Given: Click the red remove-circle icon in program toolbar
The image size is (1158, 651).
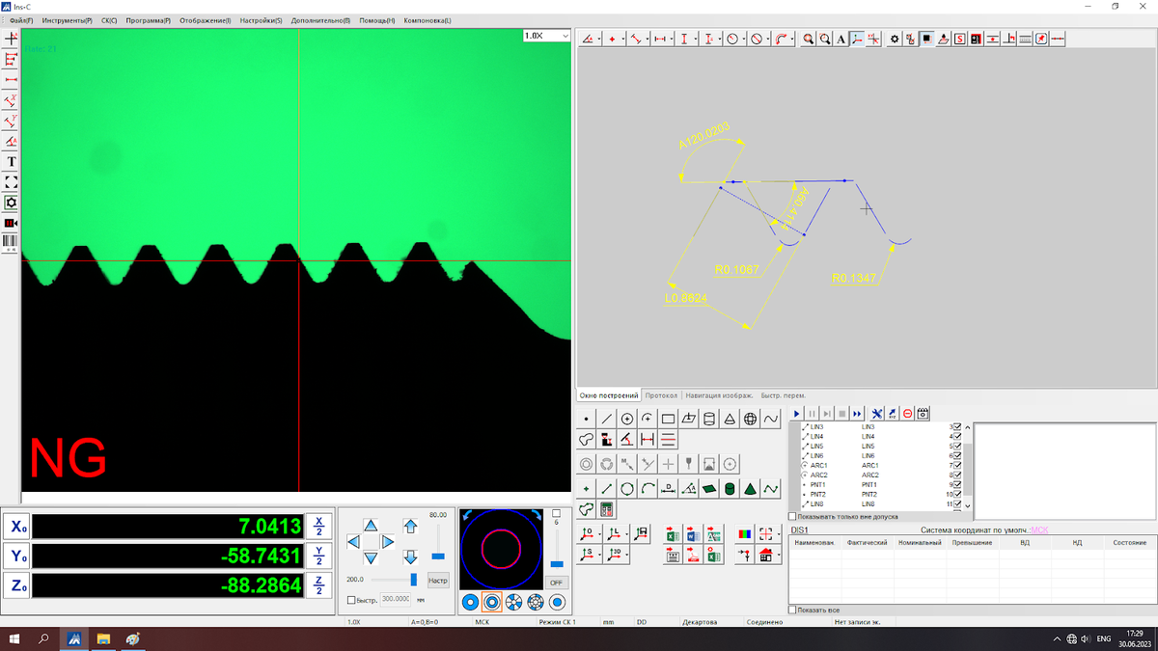Looking at the screenshot, I should (908, 414).
